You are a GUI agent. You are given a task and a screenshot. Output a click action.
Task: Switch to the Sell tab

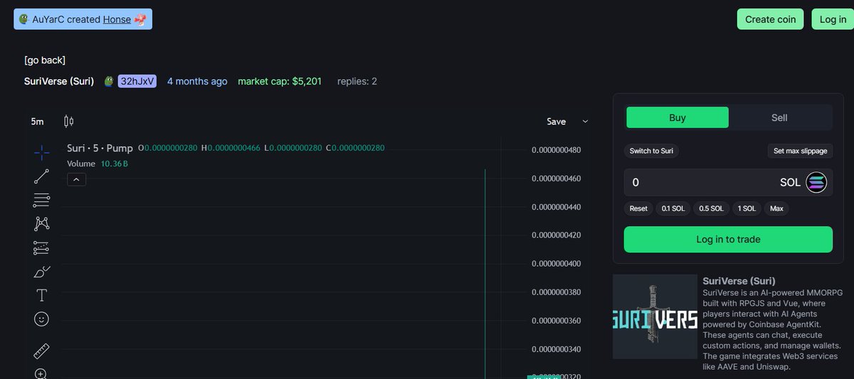779,117
